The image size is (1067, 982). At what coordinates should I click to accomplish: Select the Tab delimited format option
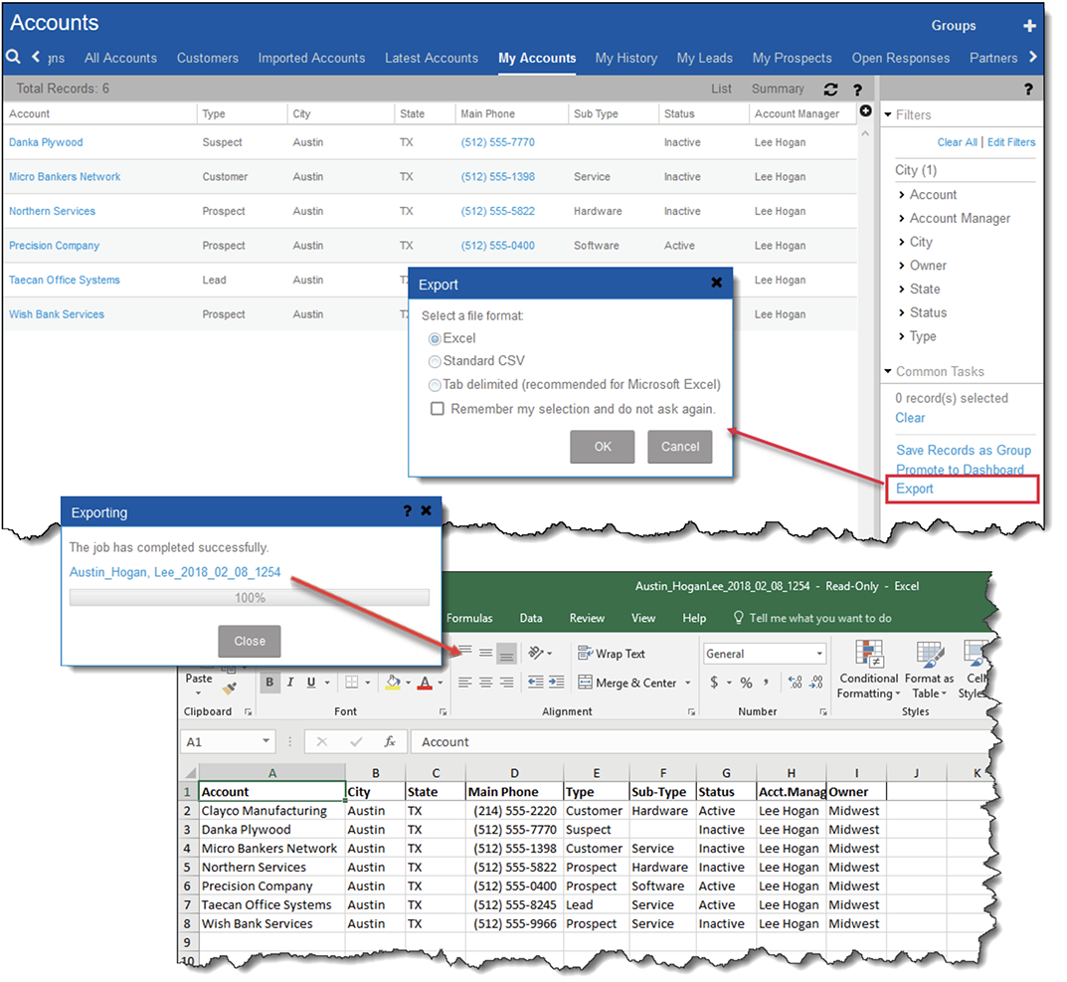click(x=435, y=384)
